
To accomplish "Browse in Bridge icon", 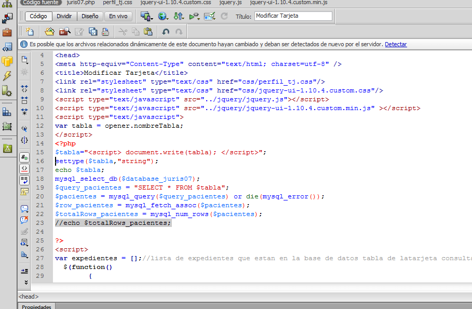I will coord(64,31).
